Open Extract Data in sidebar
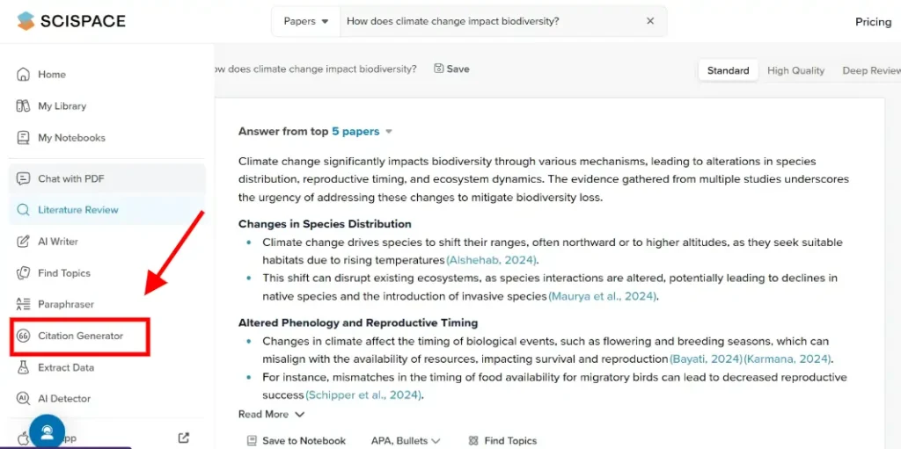The height and width of the screenshot is (449, 901). 66,367
